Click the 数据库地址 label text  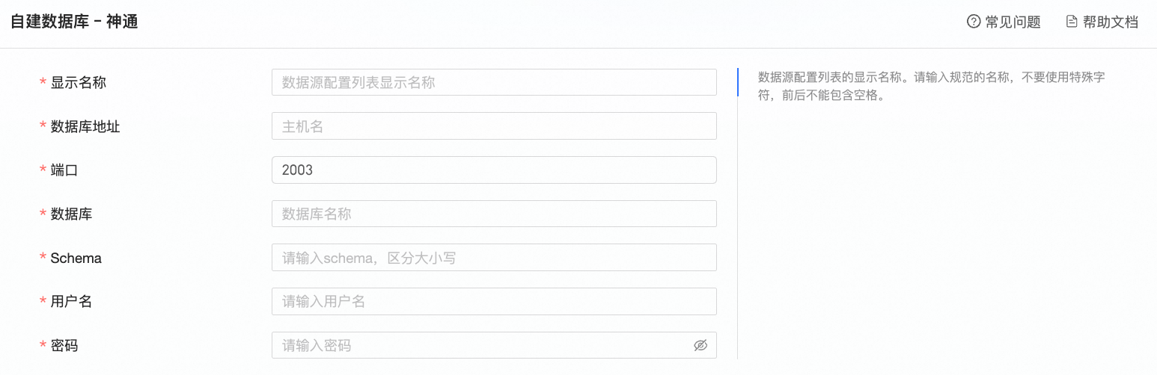85,126
